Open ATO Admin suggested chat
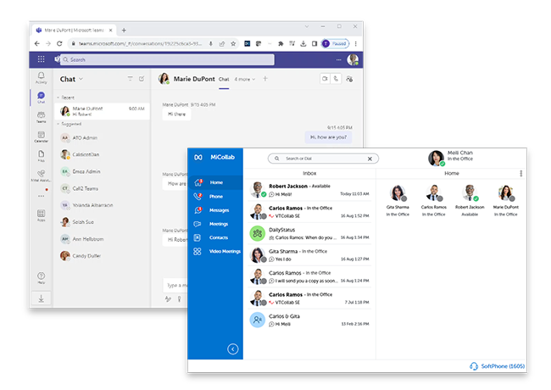 tap(103, 137)
